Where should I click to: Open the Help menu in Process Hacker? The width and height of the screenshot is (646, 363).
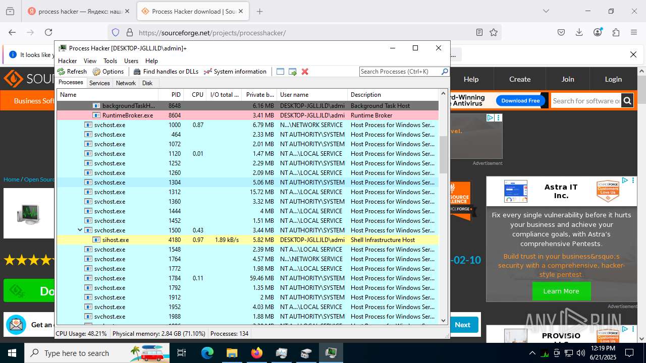pos(151,60)
